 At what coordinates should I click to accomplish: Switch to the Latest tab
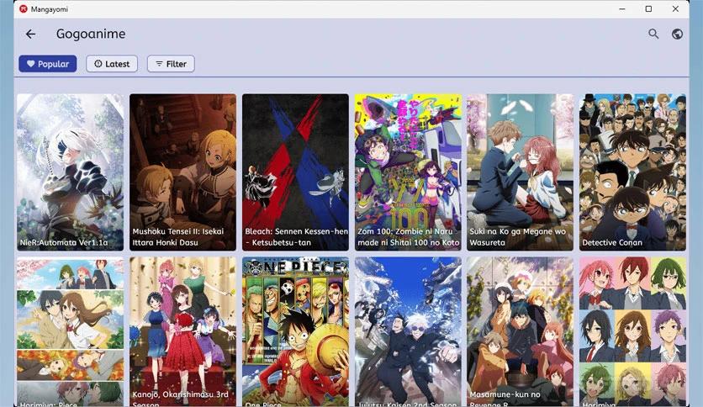pyautogui.click(x=112, y=64)
